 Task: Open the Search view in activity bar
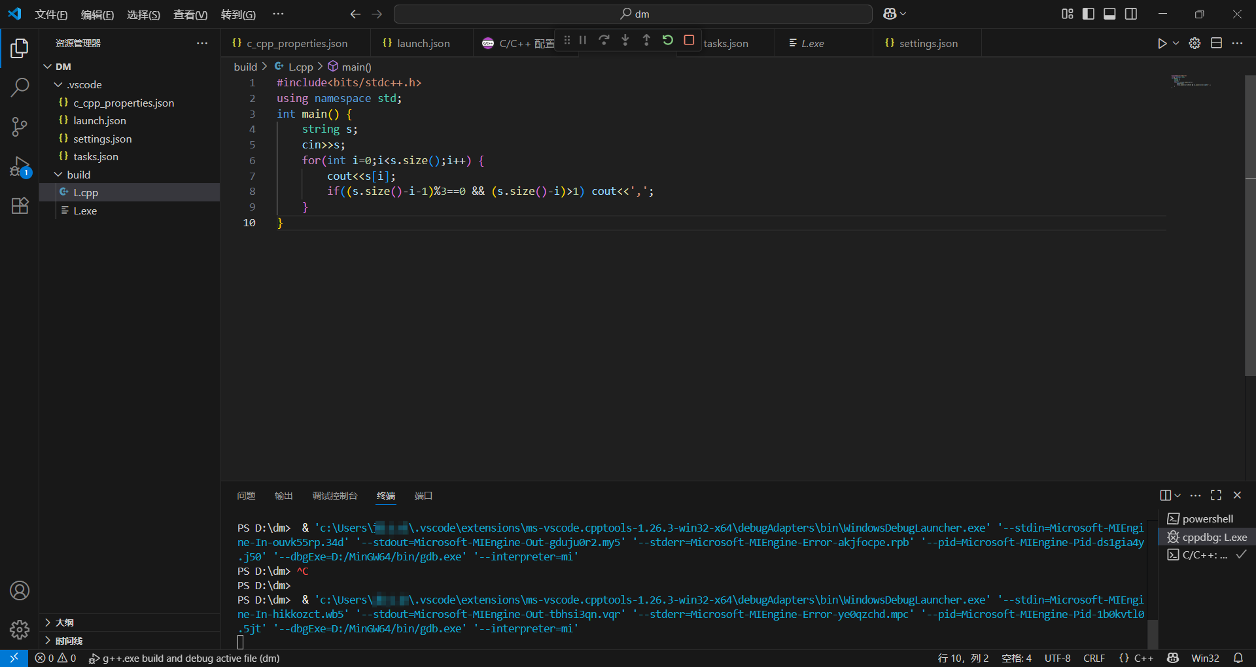(20, 87)
